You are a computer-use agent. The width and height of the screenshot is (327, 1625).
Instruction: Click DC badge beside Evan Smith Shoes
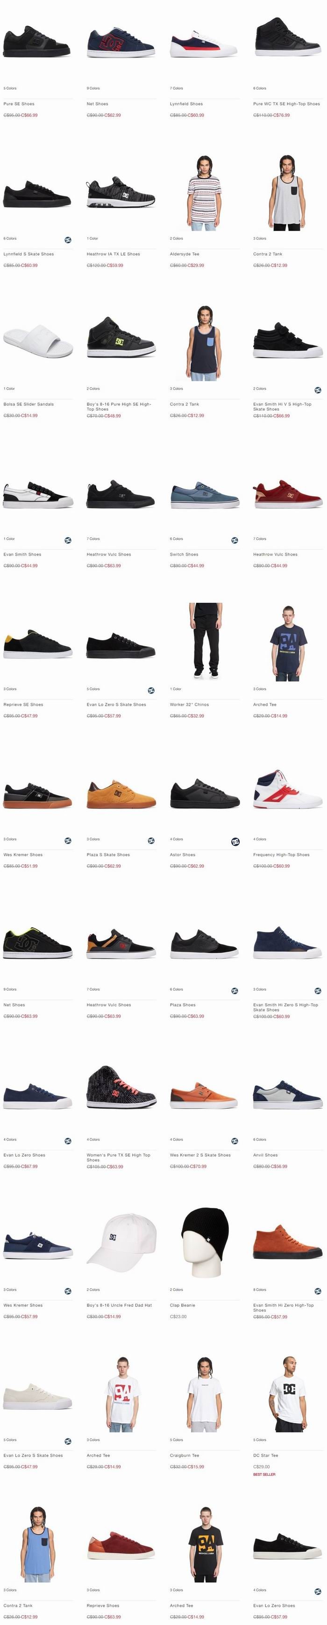[67, 540]
